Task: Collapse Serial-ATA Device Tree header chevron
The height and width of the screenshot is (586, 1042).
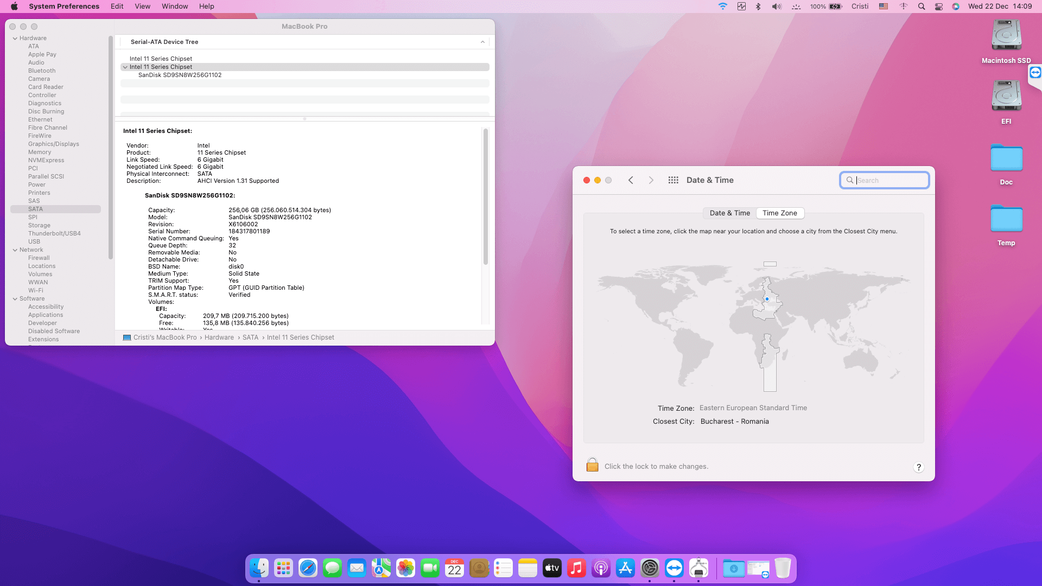Action: (x=482, y=42)
